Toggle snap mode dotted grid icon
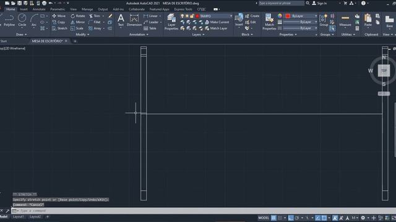The width and height of the screenshot is (396, 222). click(280, 218)
